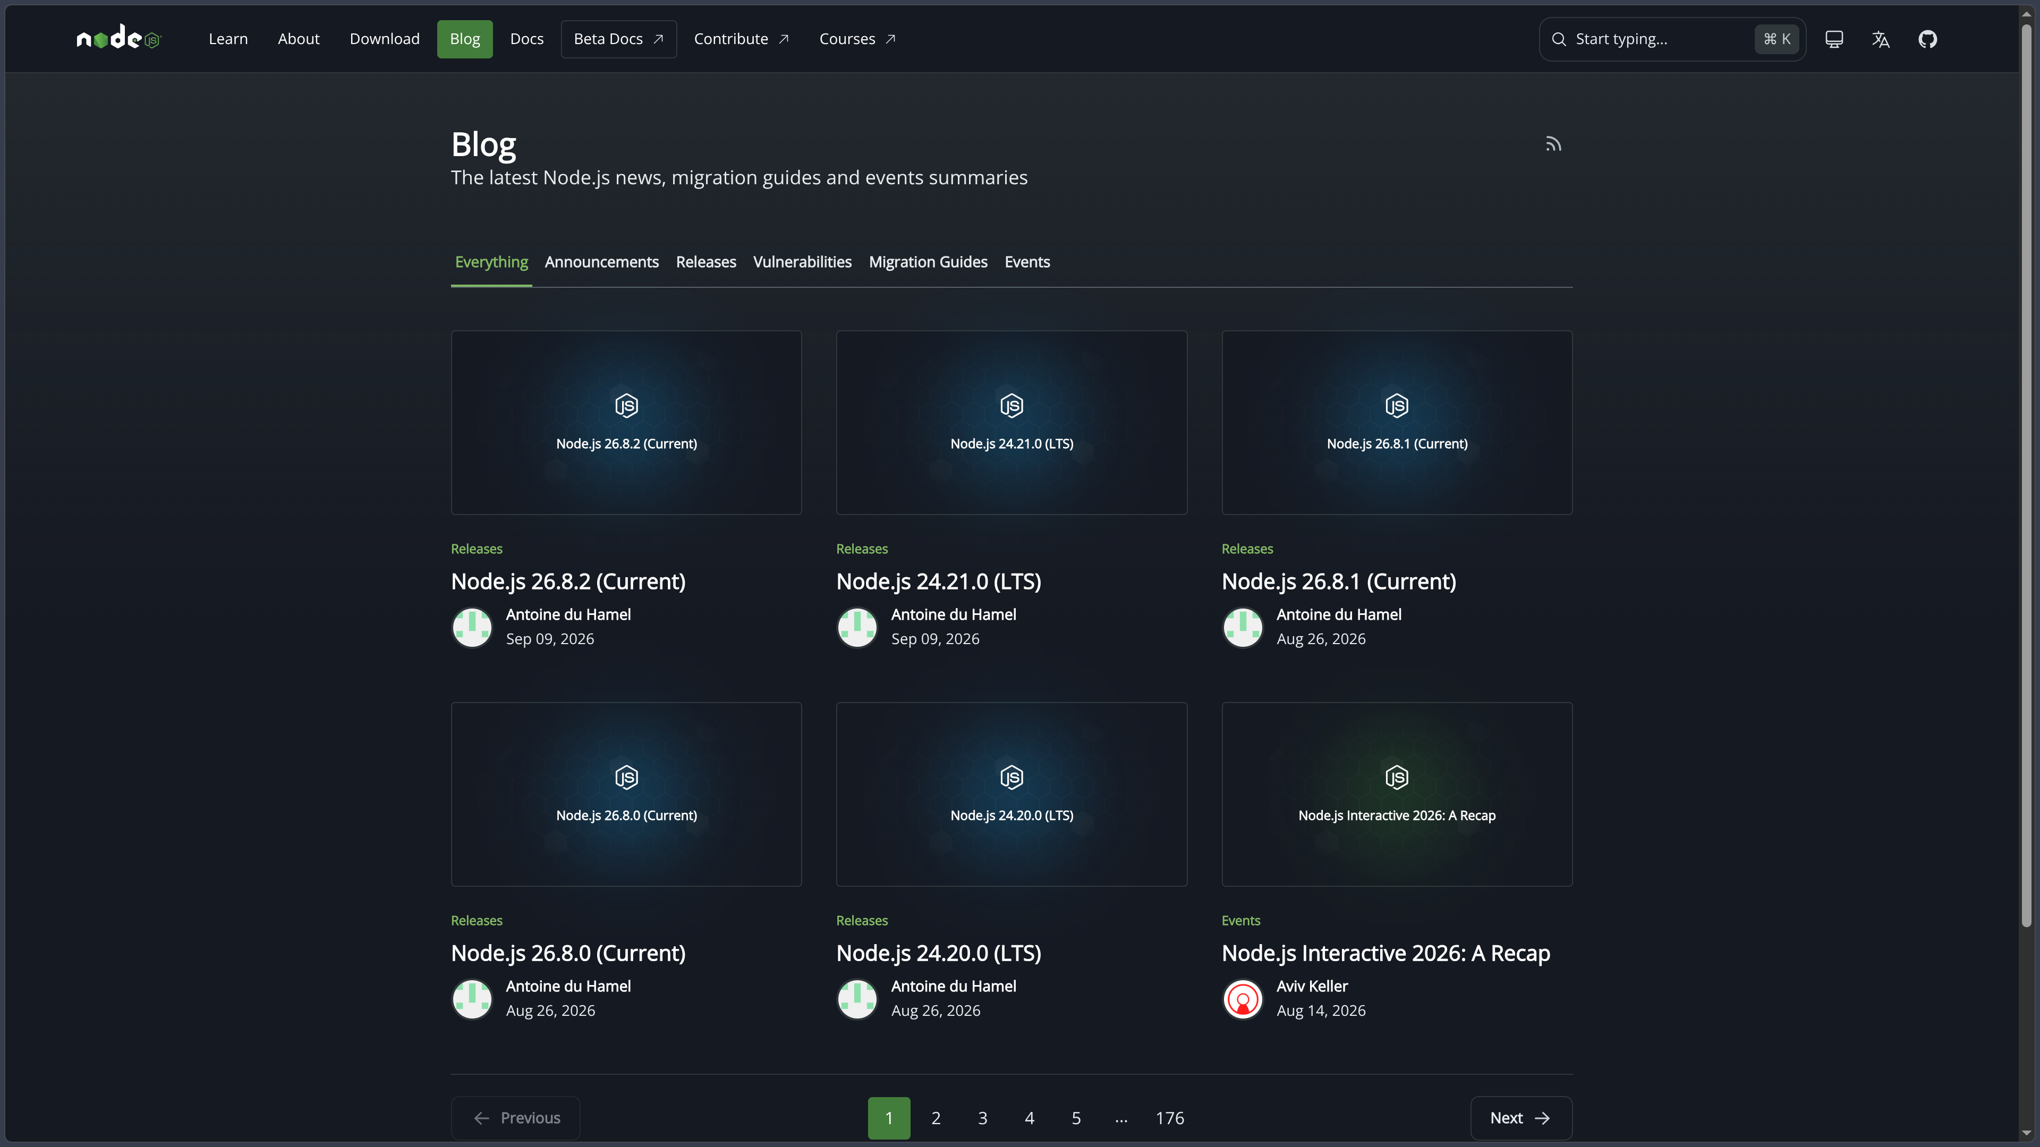The height and width of the screenshot is (1147, 2040).
Task: Click the Events category label above Interactive Recap
Action: pyautogui.click(x=1240, y=921)
